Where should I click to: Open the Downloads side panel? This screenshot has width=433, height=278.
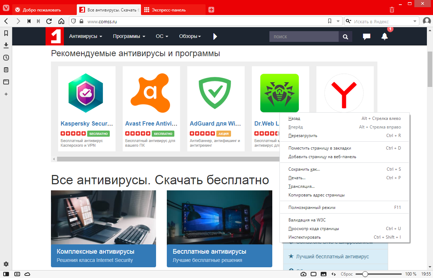(6, 45)
